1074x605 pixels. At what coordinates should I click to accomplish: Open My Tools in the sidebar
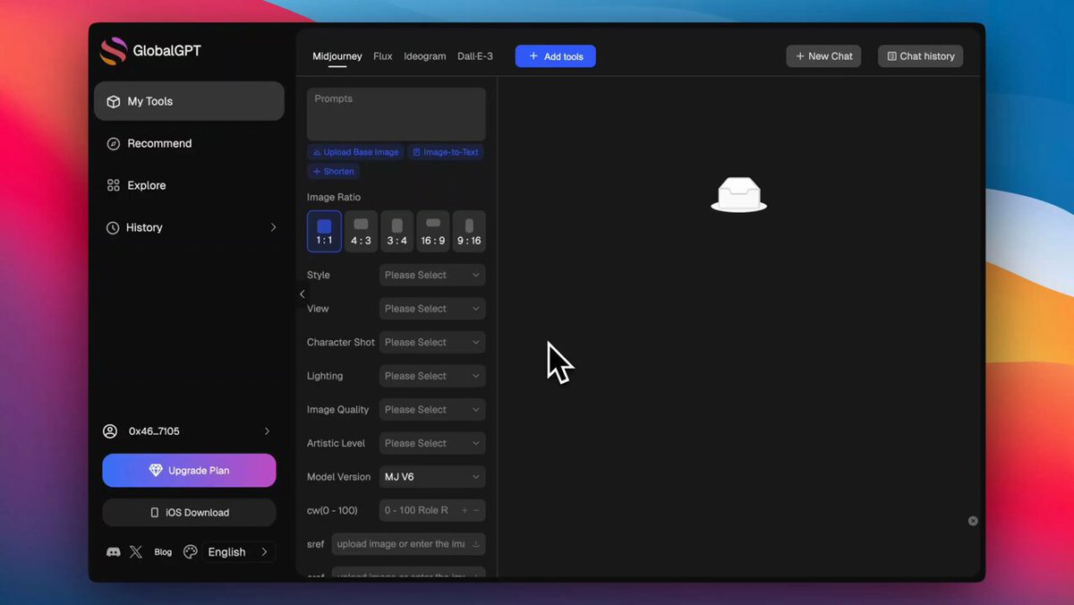coord(189,101)
